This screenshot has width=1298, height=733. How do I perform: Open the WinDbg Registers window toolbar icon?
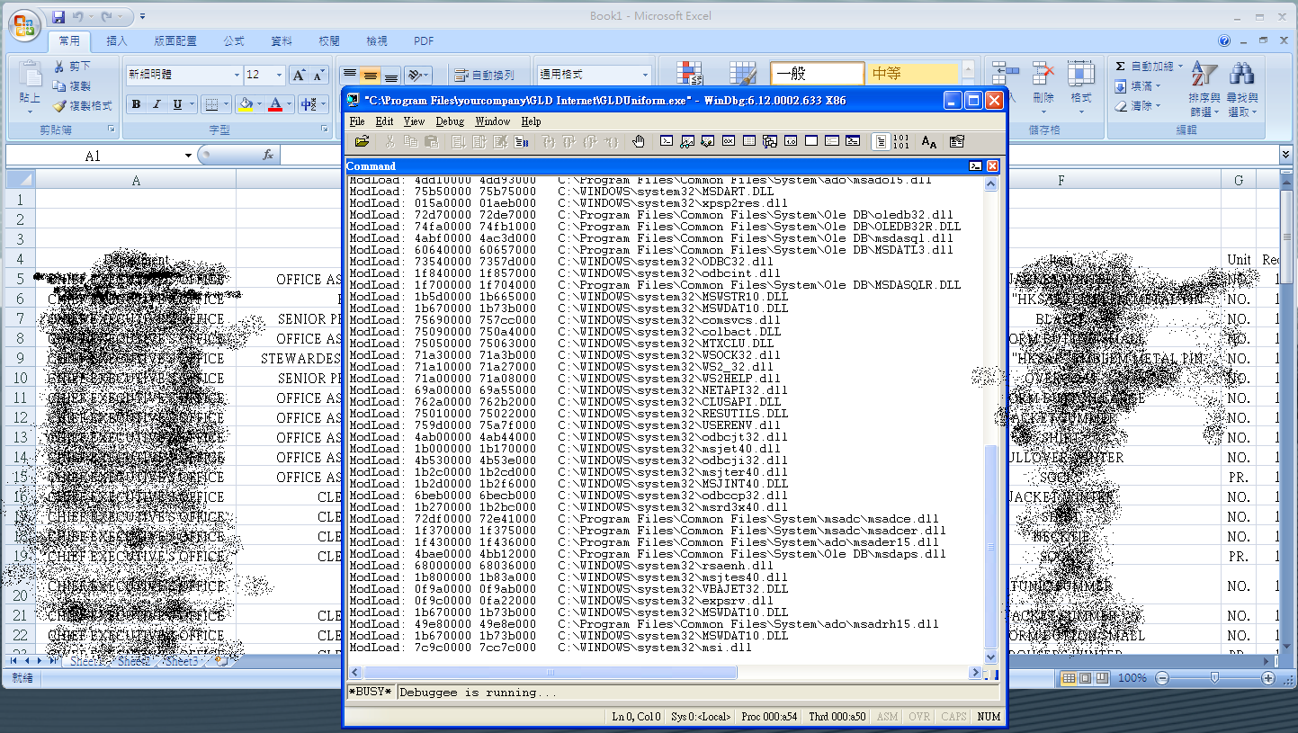[729, 141]
